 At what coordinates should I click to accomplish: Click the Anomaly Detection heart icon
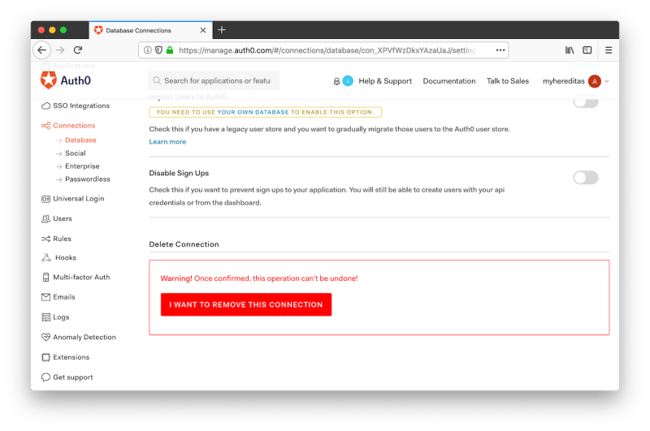click(x=45, y=337)
